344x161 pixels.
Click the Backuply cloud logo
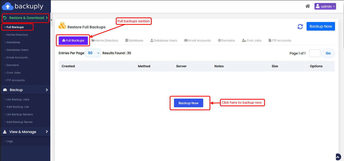point(7,6)
